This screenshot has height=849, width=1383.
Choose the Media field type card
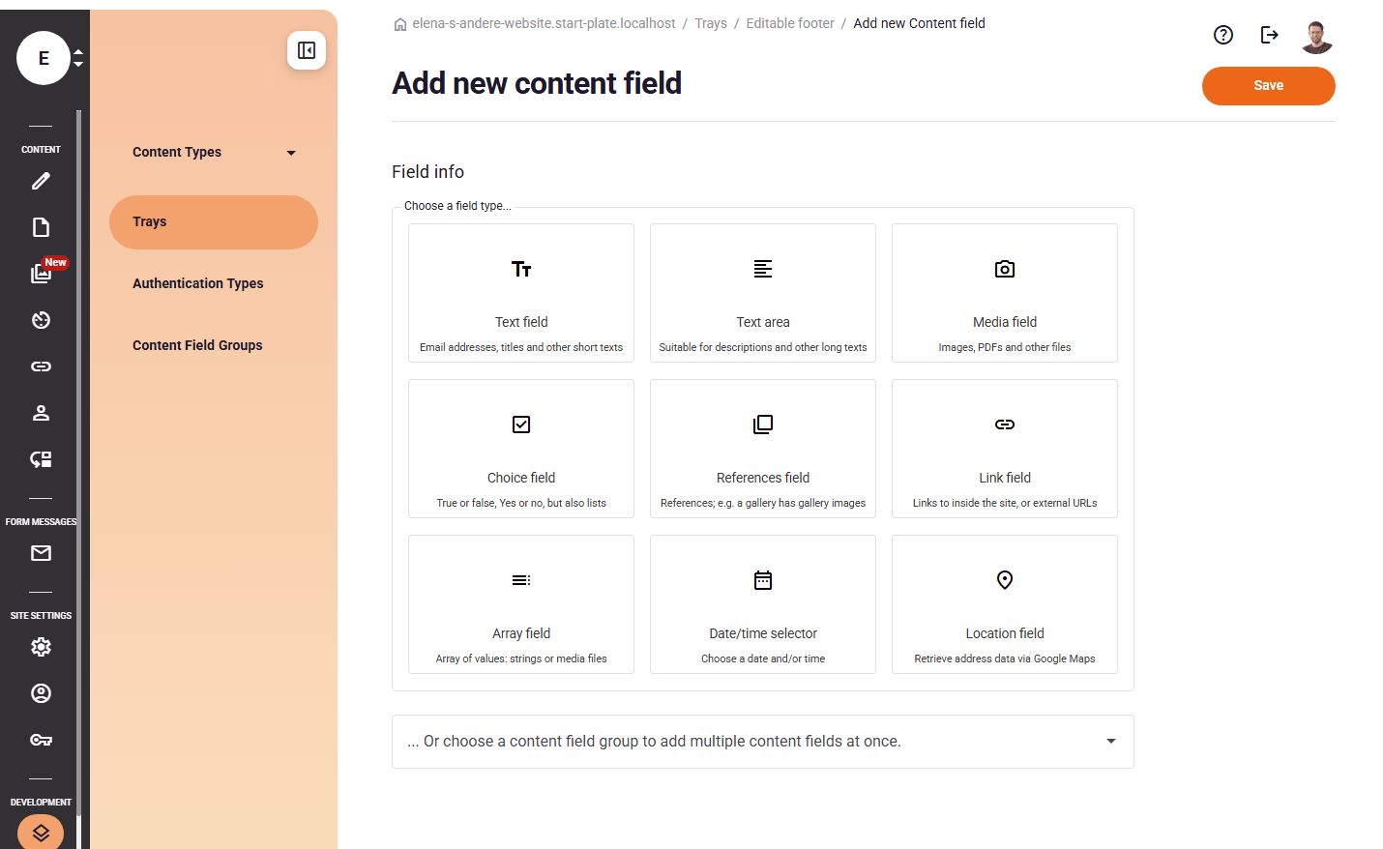1004,293
